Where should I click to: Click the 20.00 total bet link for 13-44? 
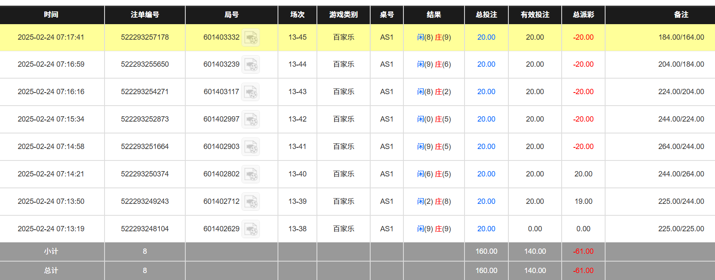pyautogui.click(x=486, y=64)
